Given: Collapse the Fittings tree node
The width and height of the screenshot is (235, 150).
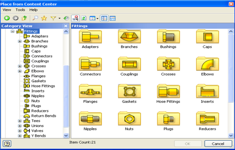Looking at the screenshot, I should [x=12, y=31].
